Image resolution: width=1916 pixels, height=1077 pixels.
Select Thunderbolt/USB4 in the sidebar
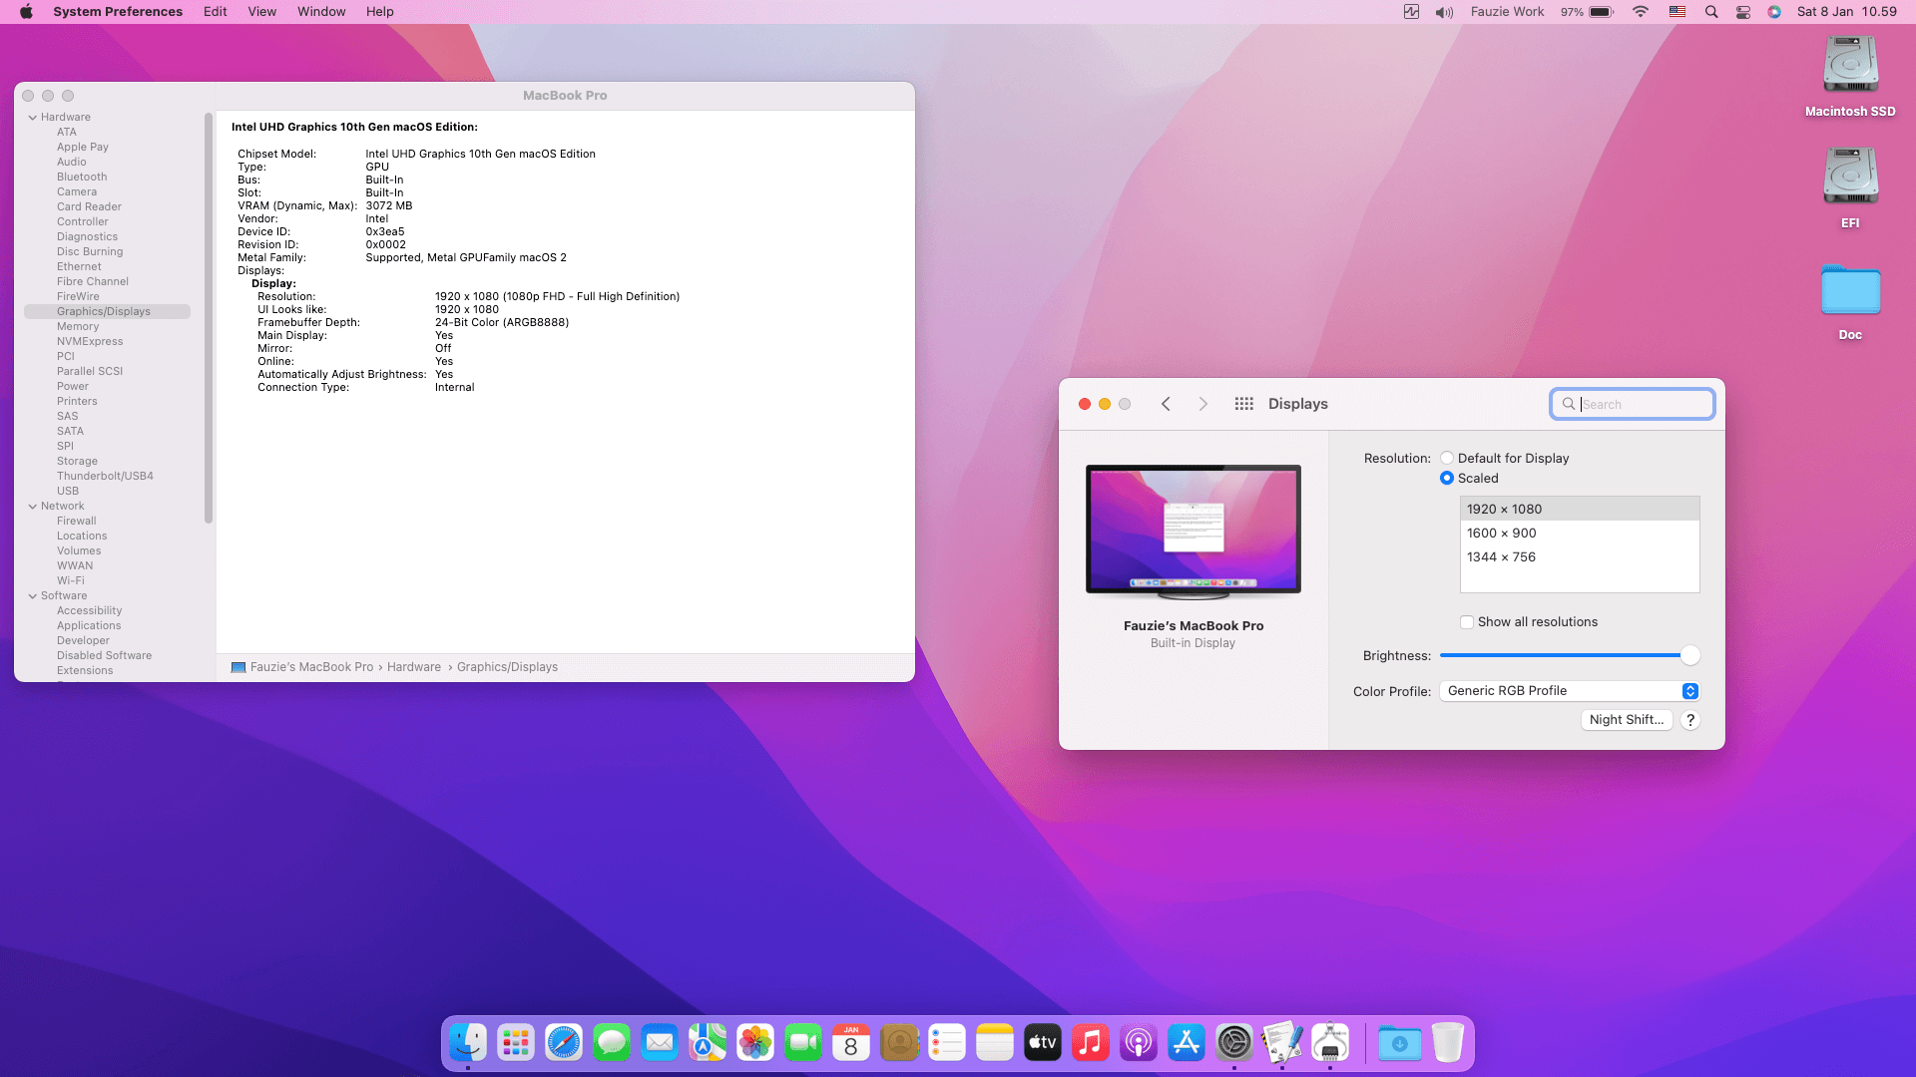pos(105,477)
